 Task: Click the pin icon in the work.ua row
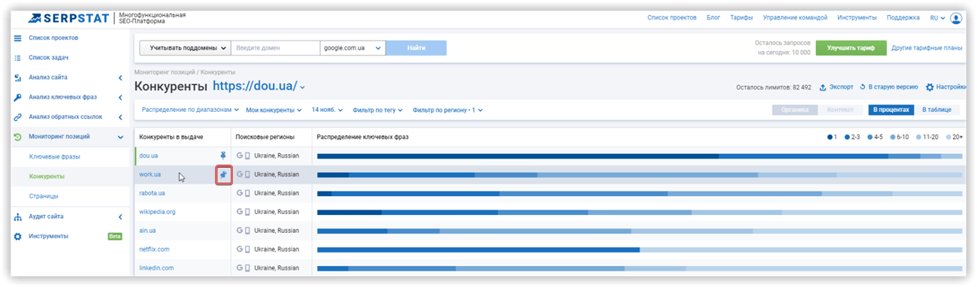(222, 174)
